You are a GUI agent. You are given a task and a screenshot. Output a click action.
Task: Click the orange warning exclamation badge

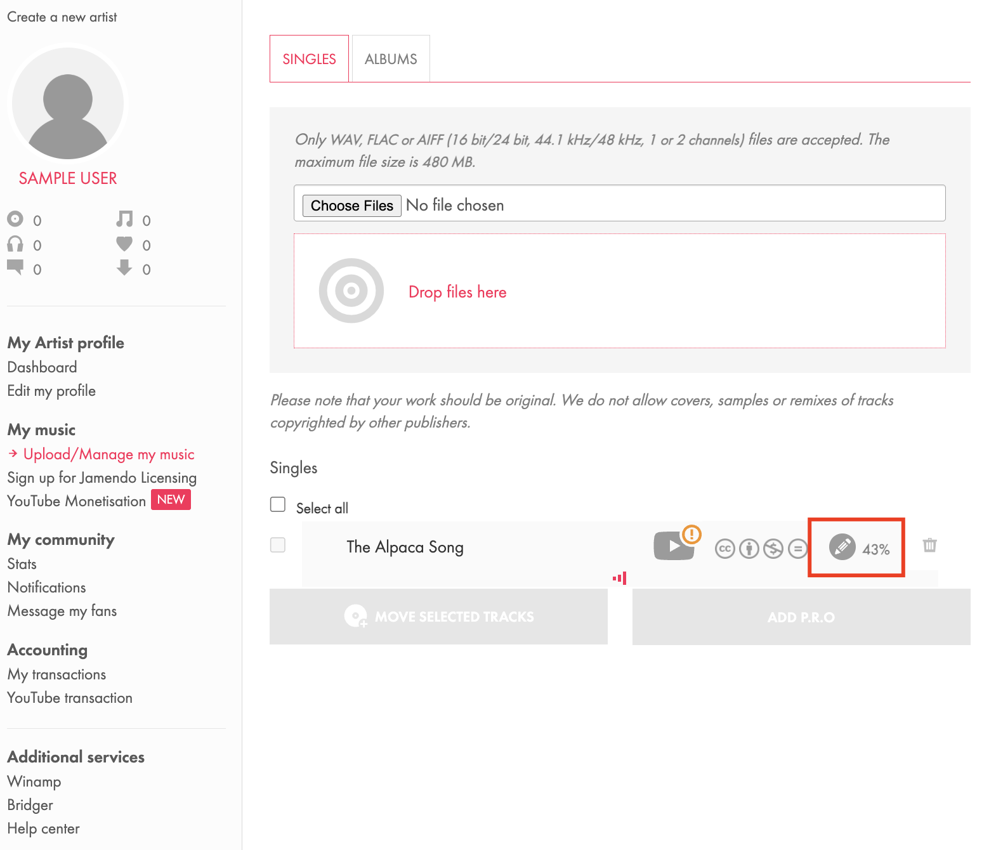pyautogui.click(x=691, y=534)
